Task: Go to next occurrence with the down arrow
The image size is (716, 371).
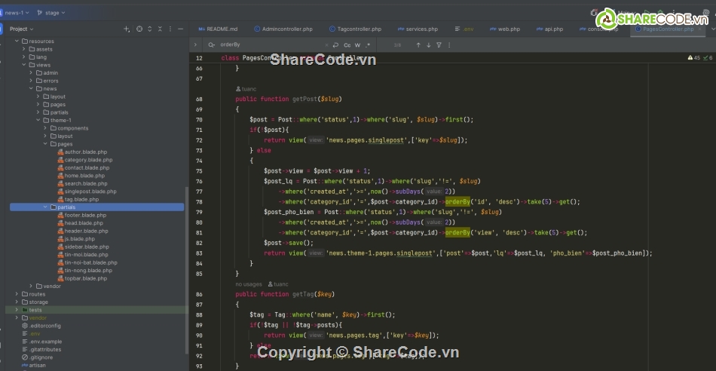Action: [428, 44]
